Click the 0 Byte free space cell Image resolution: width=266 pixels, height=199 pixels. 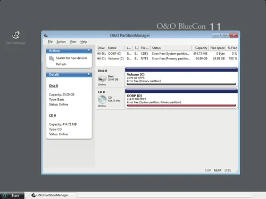(x=220, y=54)
